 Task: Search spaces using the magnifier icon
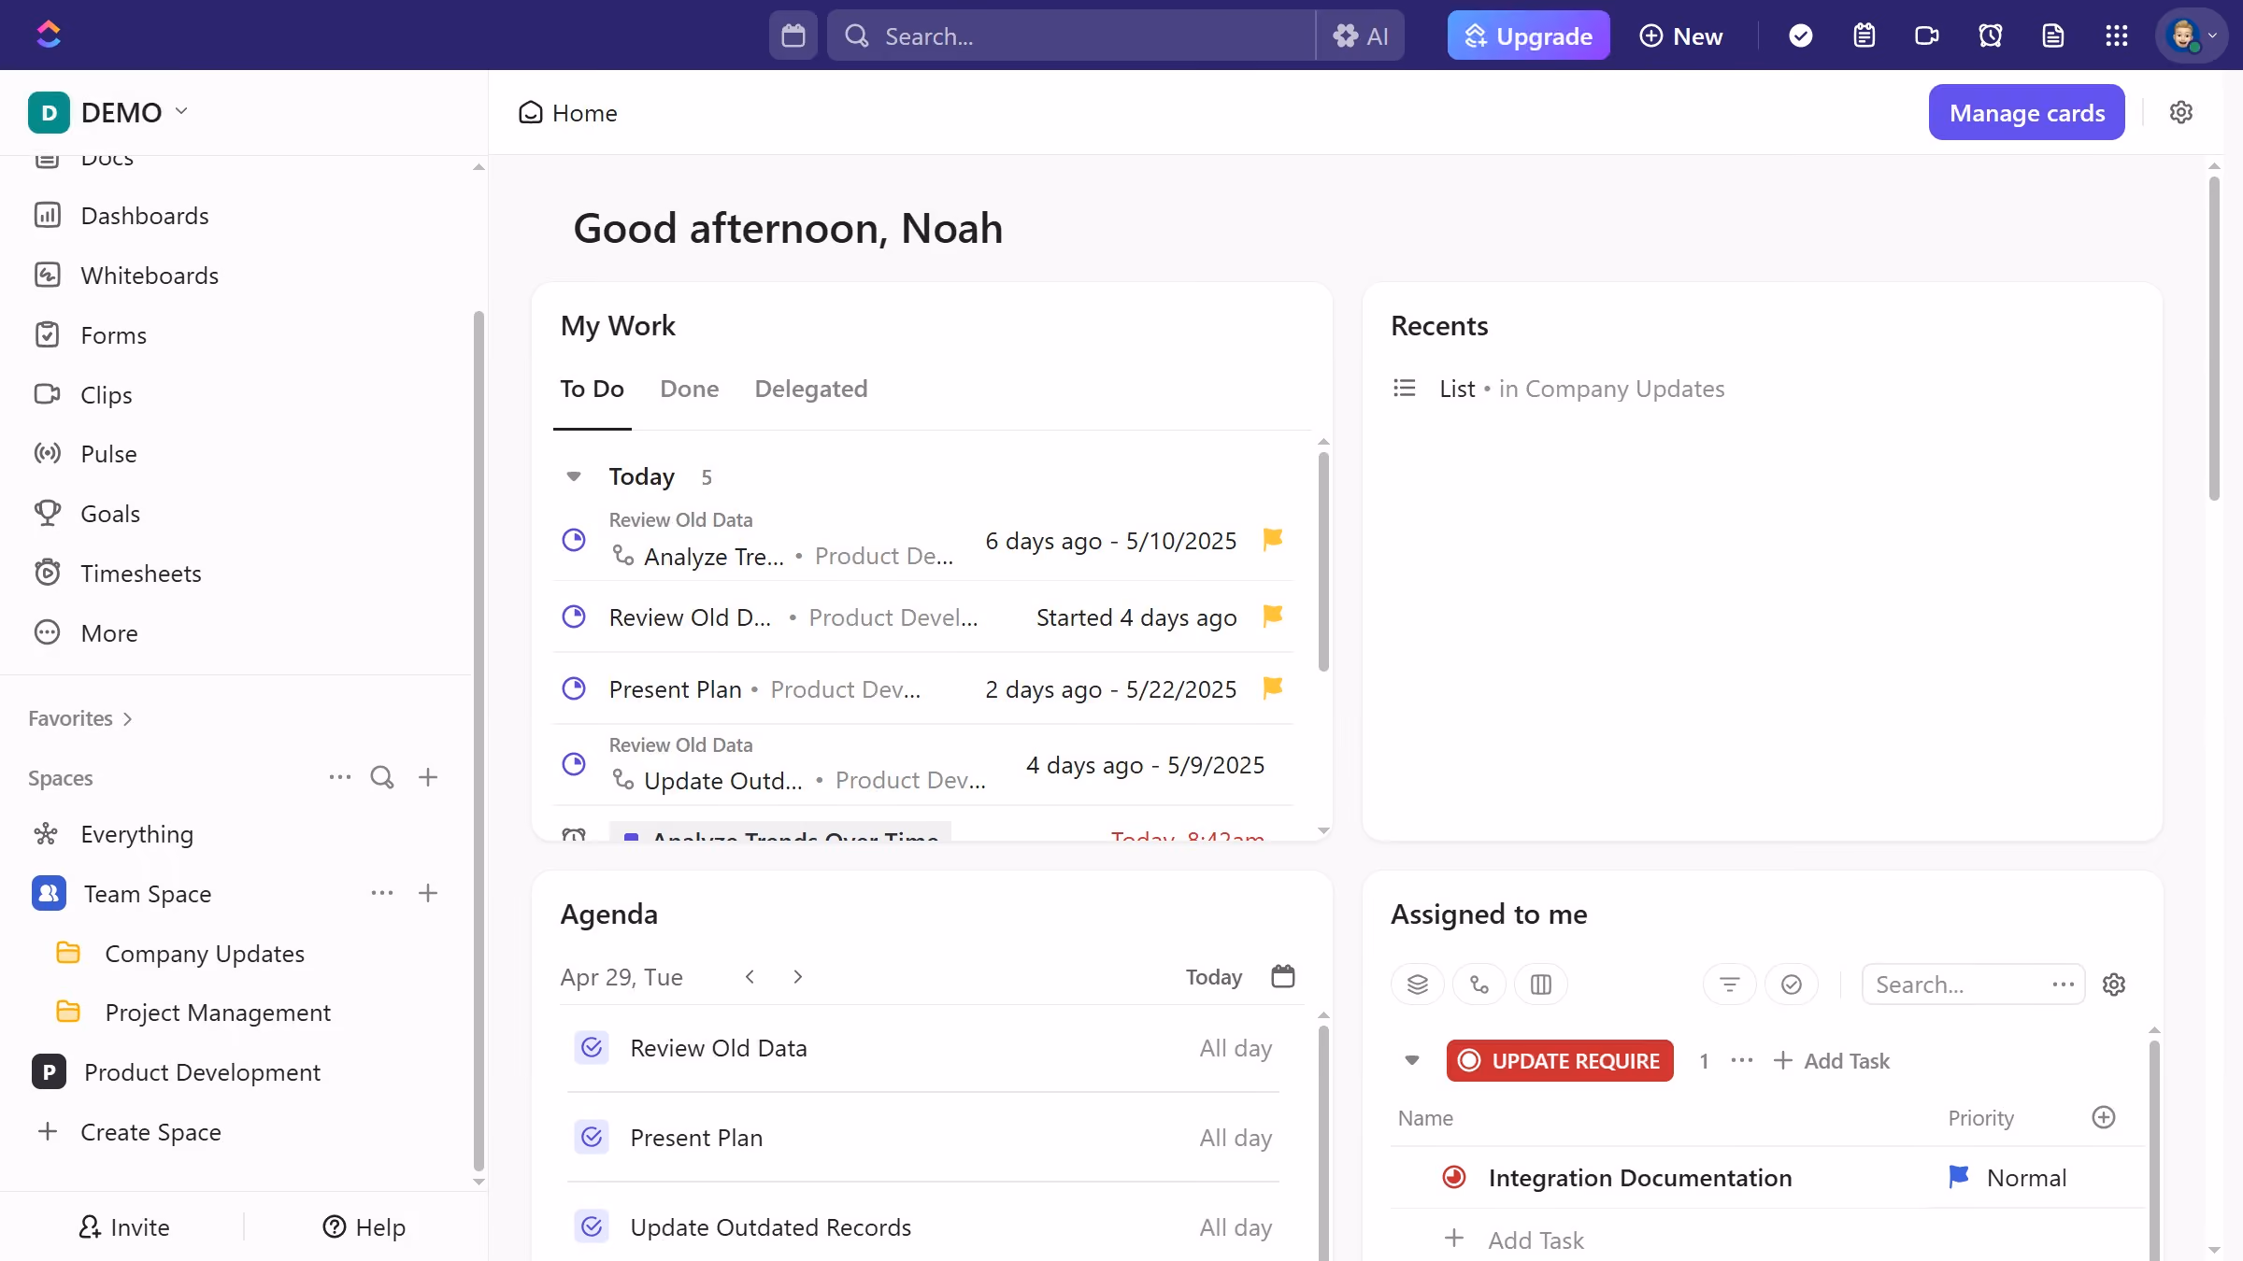tap(382, 777)
